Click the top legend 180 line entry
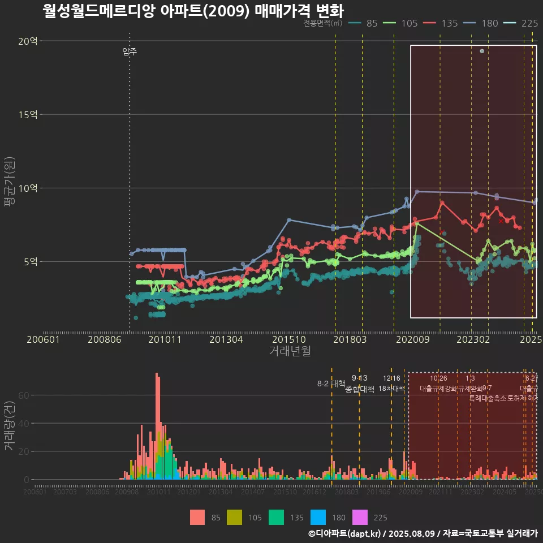 click(481, 23)
